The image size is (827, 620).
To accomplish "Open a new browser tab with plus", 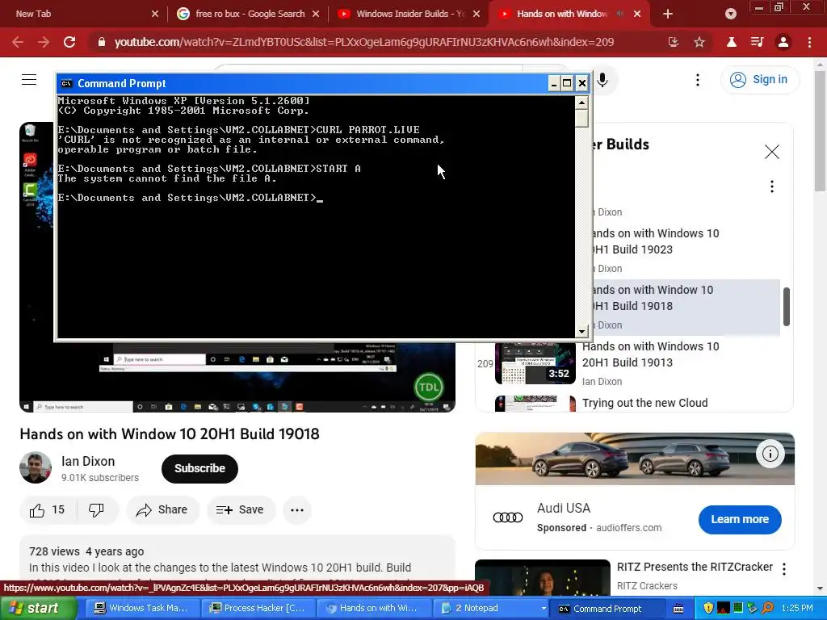I will 668,15.
